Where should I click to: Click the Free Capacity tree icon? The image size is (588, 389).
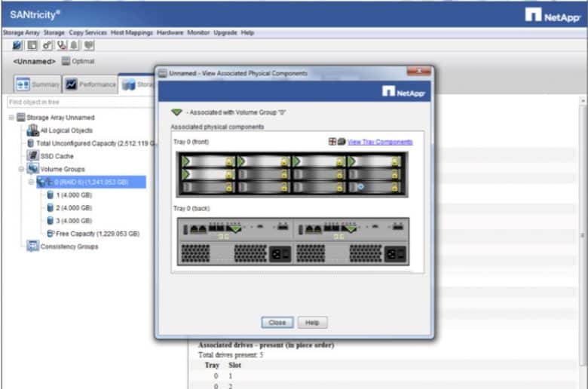pyautogui.click(x=51, y=234)
